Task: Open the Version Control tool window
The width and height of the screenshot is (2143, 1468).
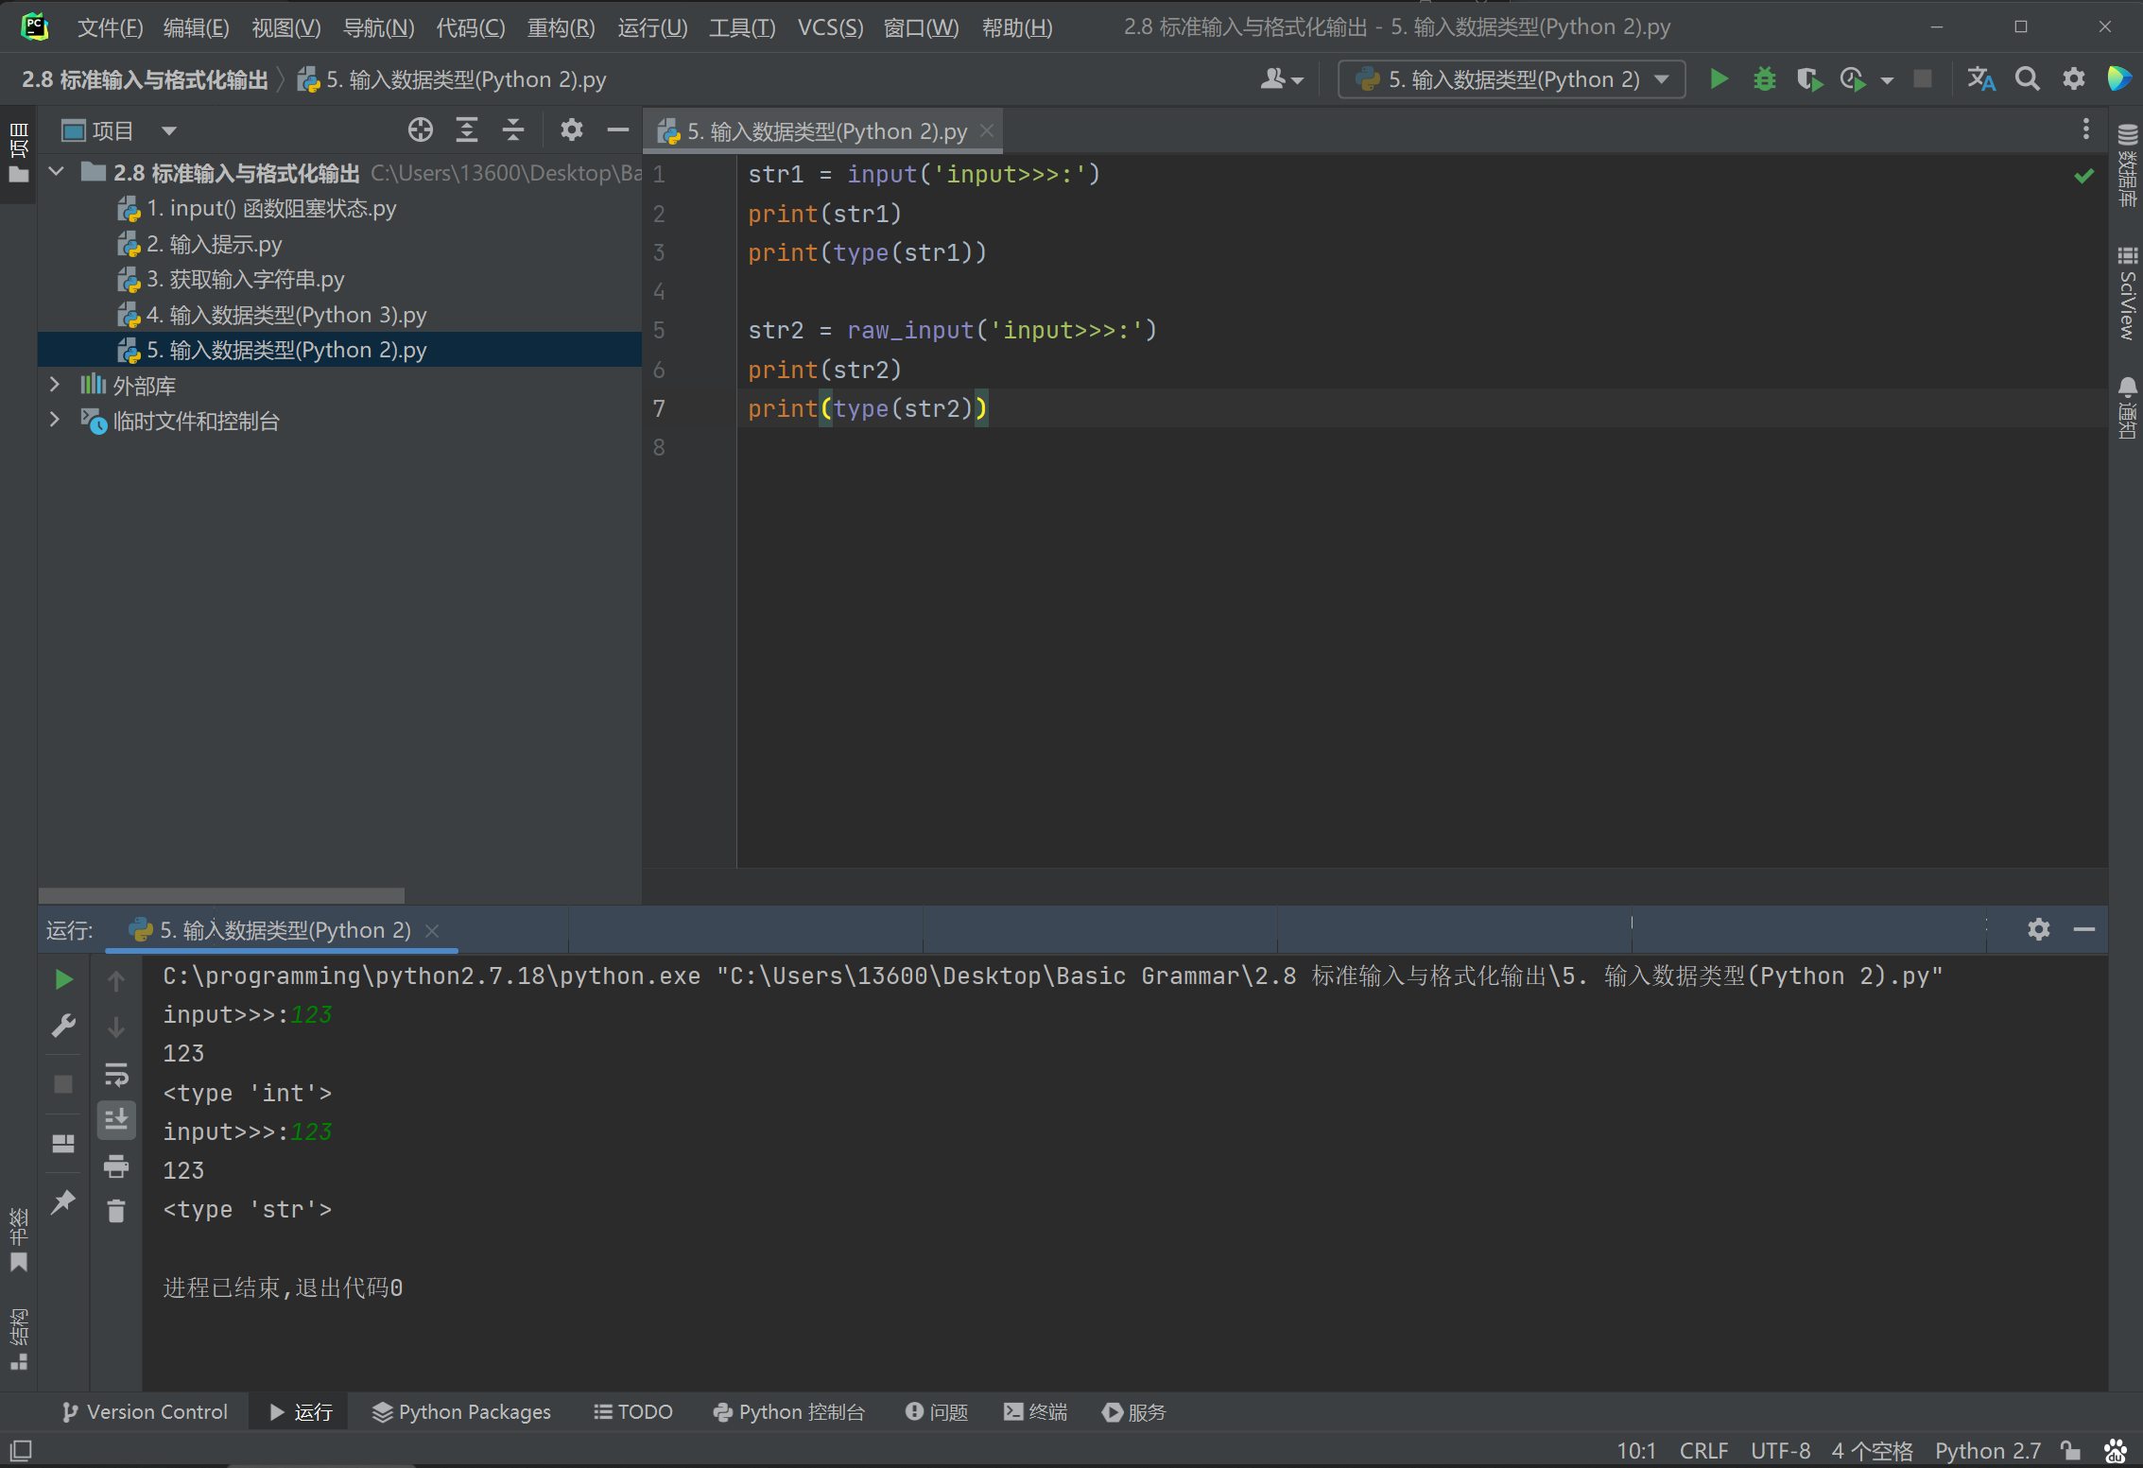Action: [145, 1411]
